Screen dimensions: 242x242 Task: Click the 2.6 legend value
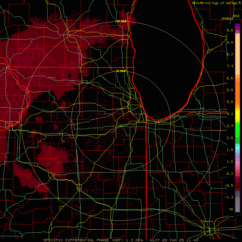pyautogui.click(x=230, y=138)
